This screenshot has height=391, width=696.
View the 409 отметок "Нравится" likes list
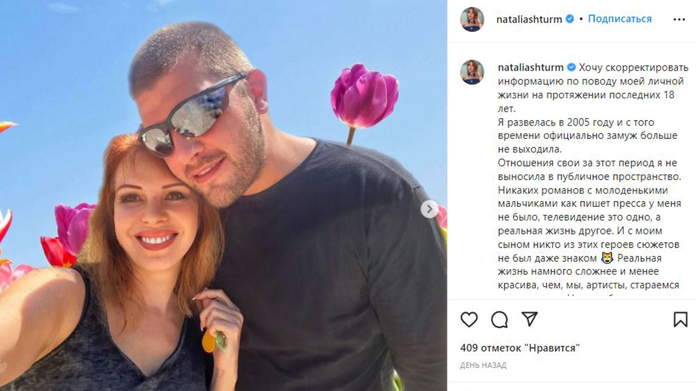coord(520,348)
